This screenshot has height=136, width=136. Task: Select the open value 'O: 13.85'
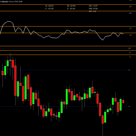(x=49, y=6)
